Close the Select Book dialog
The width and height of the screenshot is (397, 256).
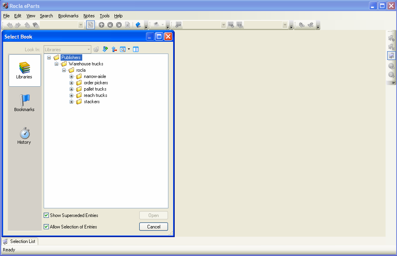(168, 37)
